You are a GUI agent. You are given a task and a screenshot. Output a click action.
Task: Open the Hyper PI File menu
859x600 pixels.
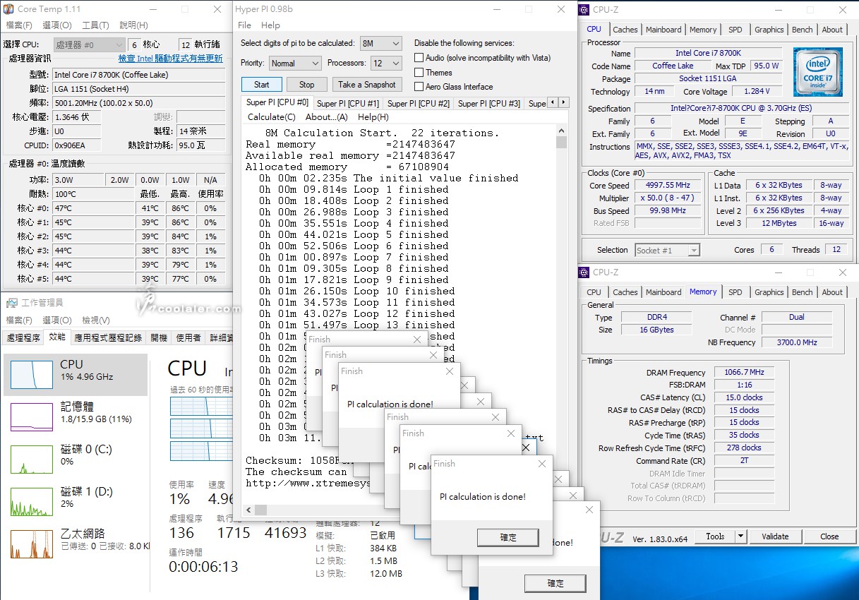pos(244,25)
